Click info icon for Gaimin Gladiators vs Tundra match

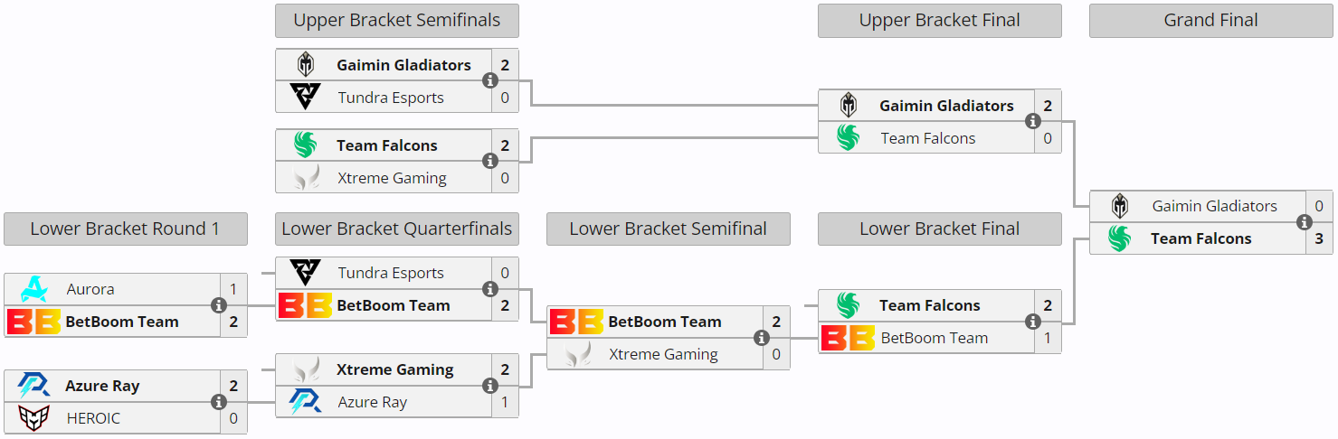(490, 80)
